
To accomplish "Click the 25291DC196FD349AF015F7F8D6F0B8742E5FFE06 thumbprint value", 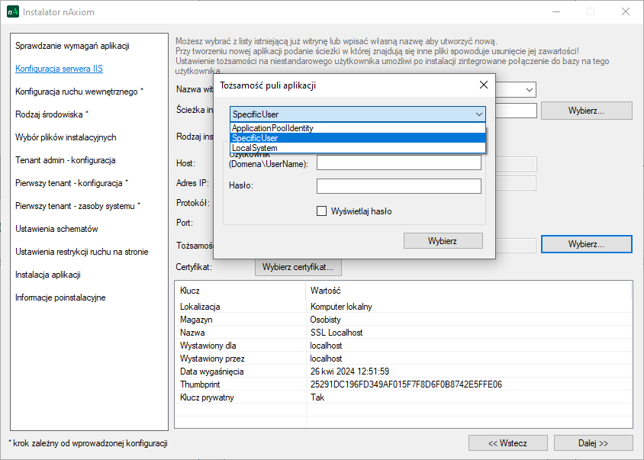I will point(406,384).
